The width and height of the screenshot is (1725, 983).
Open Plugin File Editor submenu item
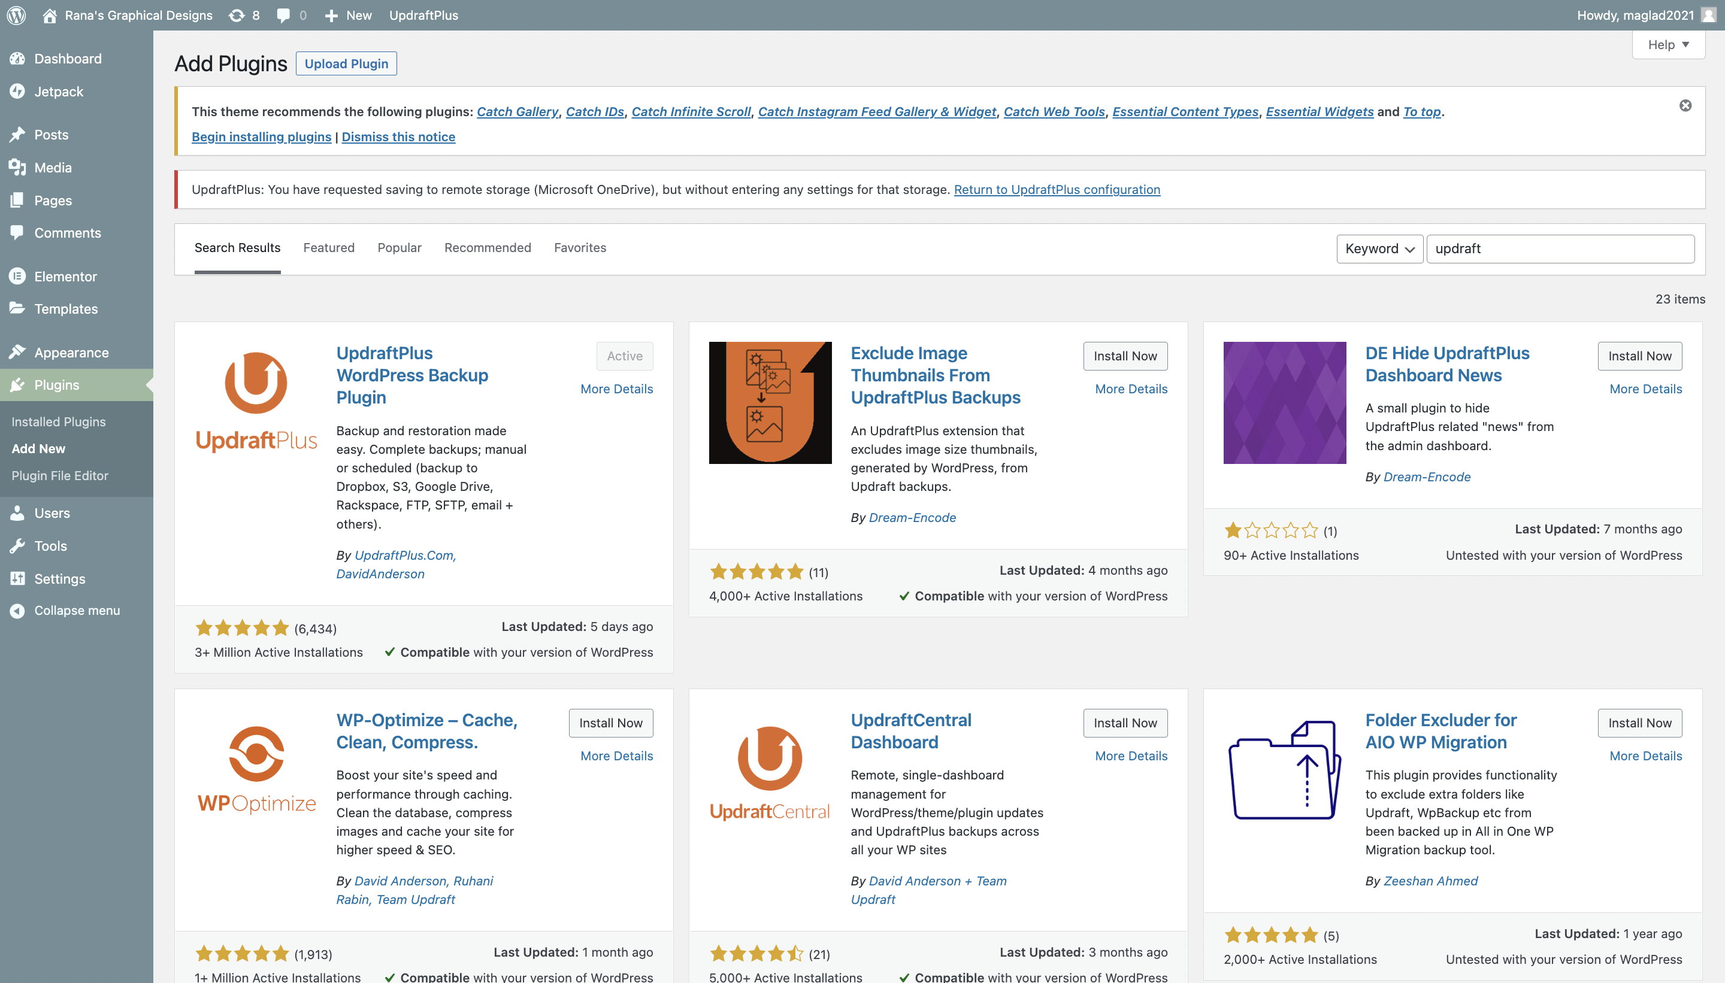pyautogui.click(x=60, y=475)
